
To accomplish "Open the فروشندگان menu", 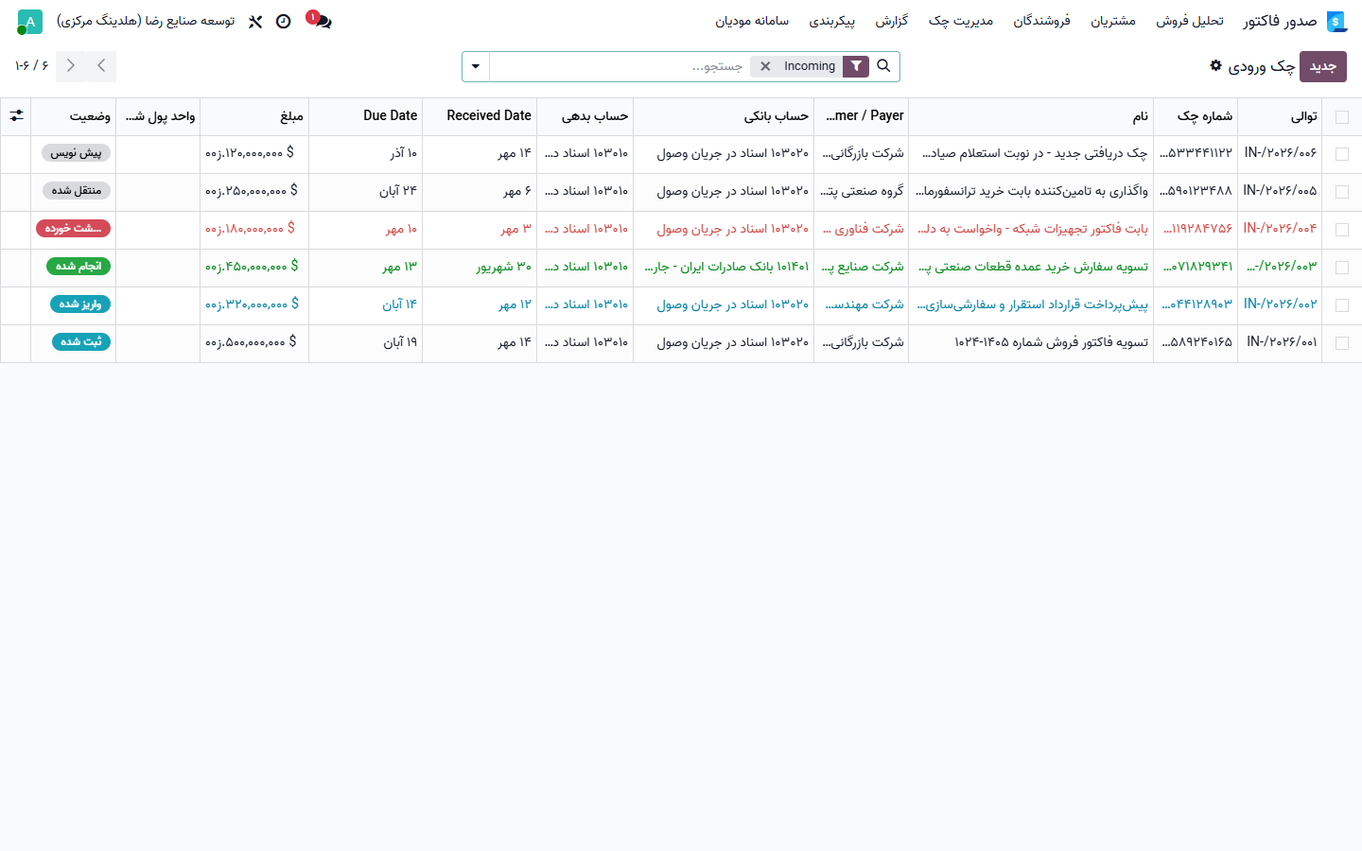I will pos(1042,21).
